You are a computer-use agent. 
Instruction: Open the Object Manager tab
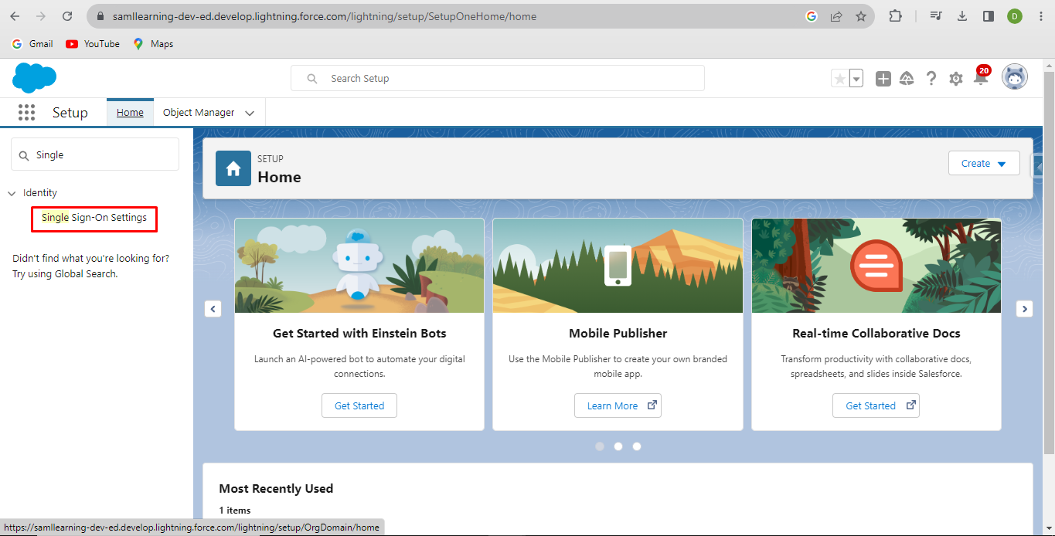(197, 112)
